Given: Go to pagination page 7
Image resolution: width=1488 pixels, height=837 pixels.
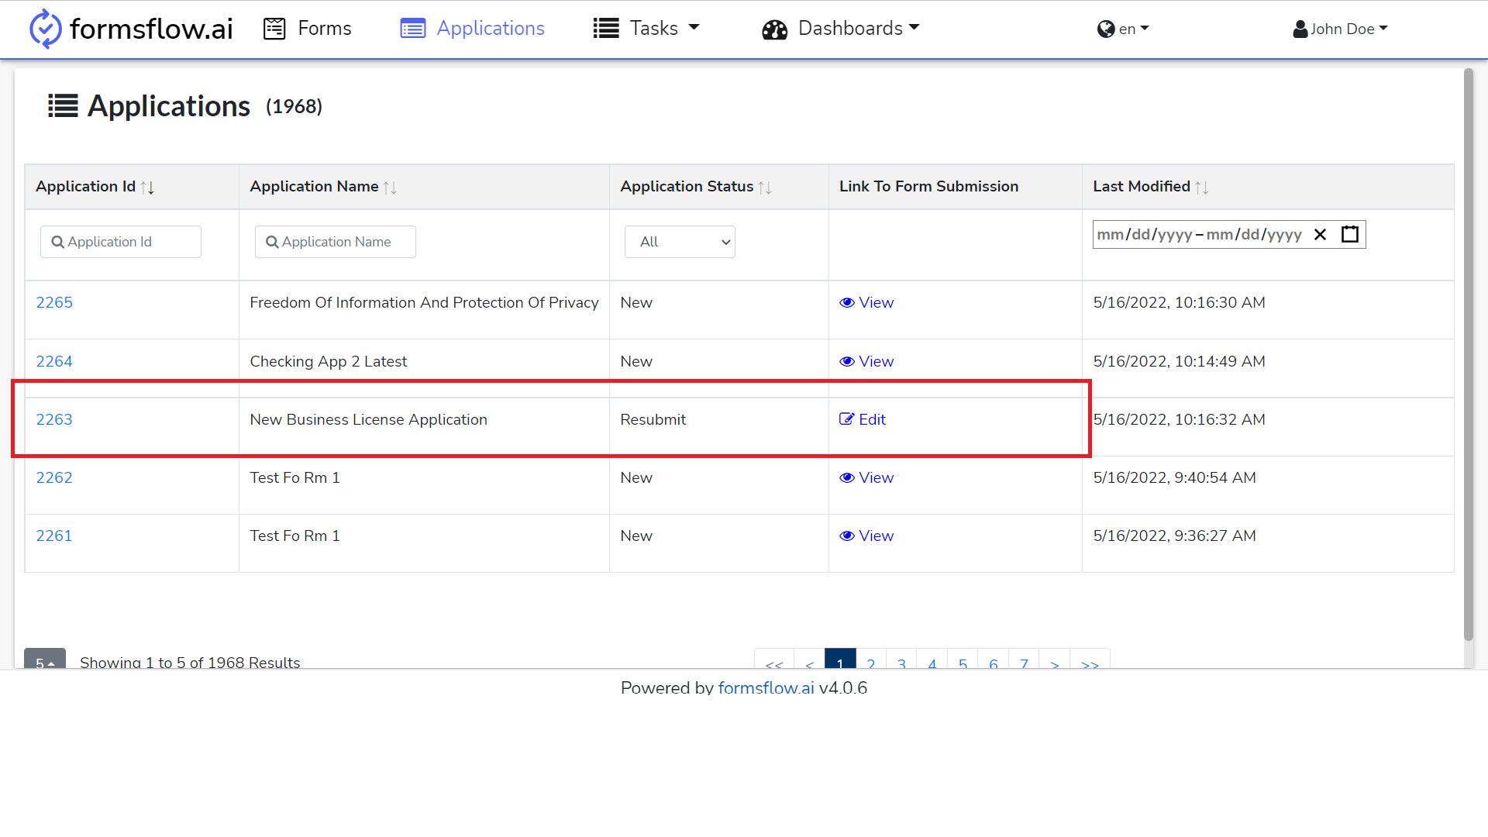Looking at the screenshot, I should click(x=1024, y=660).
